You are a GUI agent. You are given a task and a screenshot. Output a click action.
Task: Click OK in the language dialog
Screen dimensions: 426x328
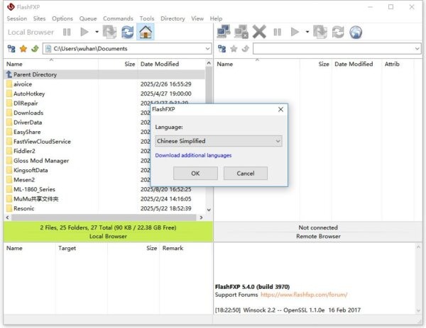[x=195, y=174]
